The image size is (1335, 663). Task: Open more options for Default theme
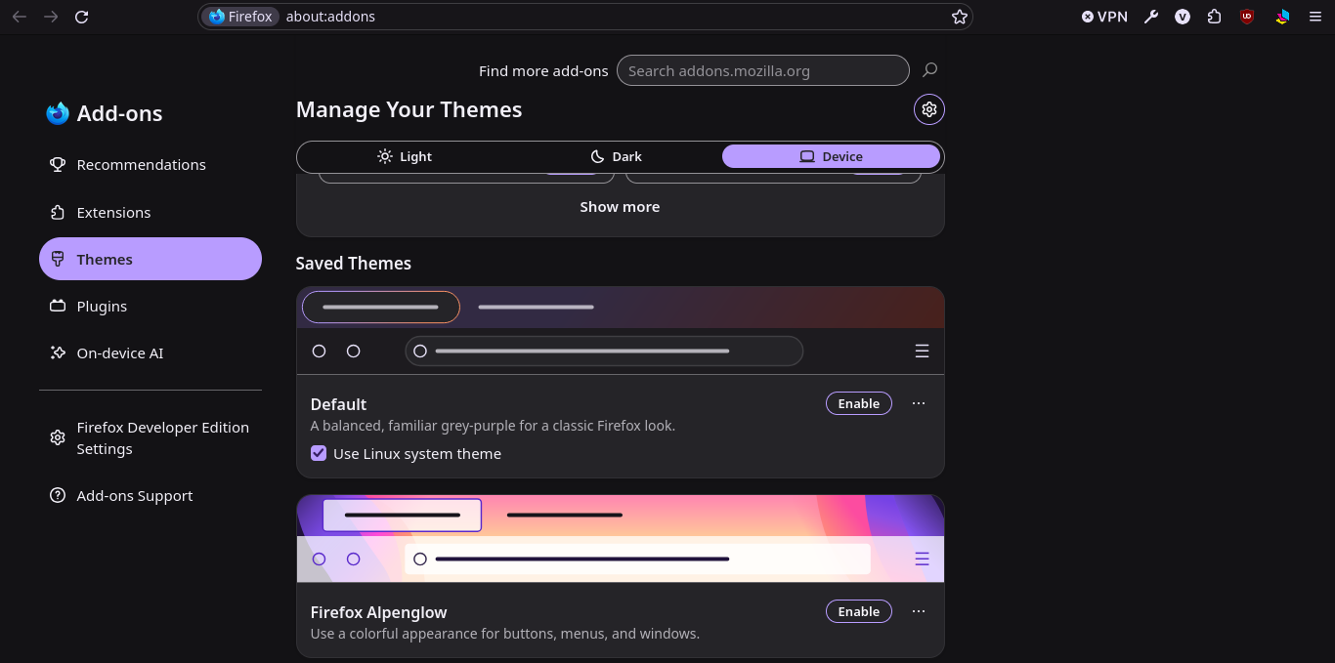pyautogui.click(x=919, y=403)
